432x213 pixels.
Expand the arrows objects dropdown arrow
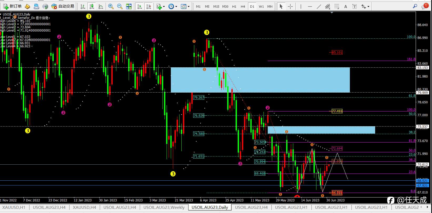pos(368,7)
